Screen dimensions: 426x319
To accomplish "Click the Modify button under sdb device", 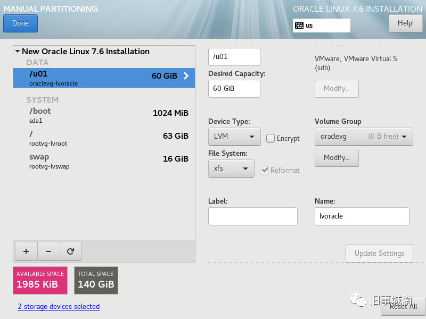I will pos(337,89).
